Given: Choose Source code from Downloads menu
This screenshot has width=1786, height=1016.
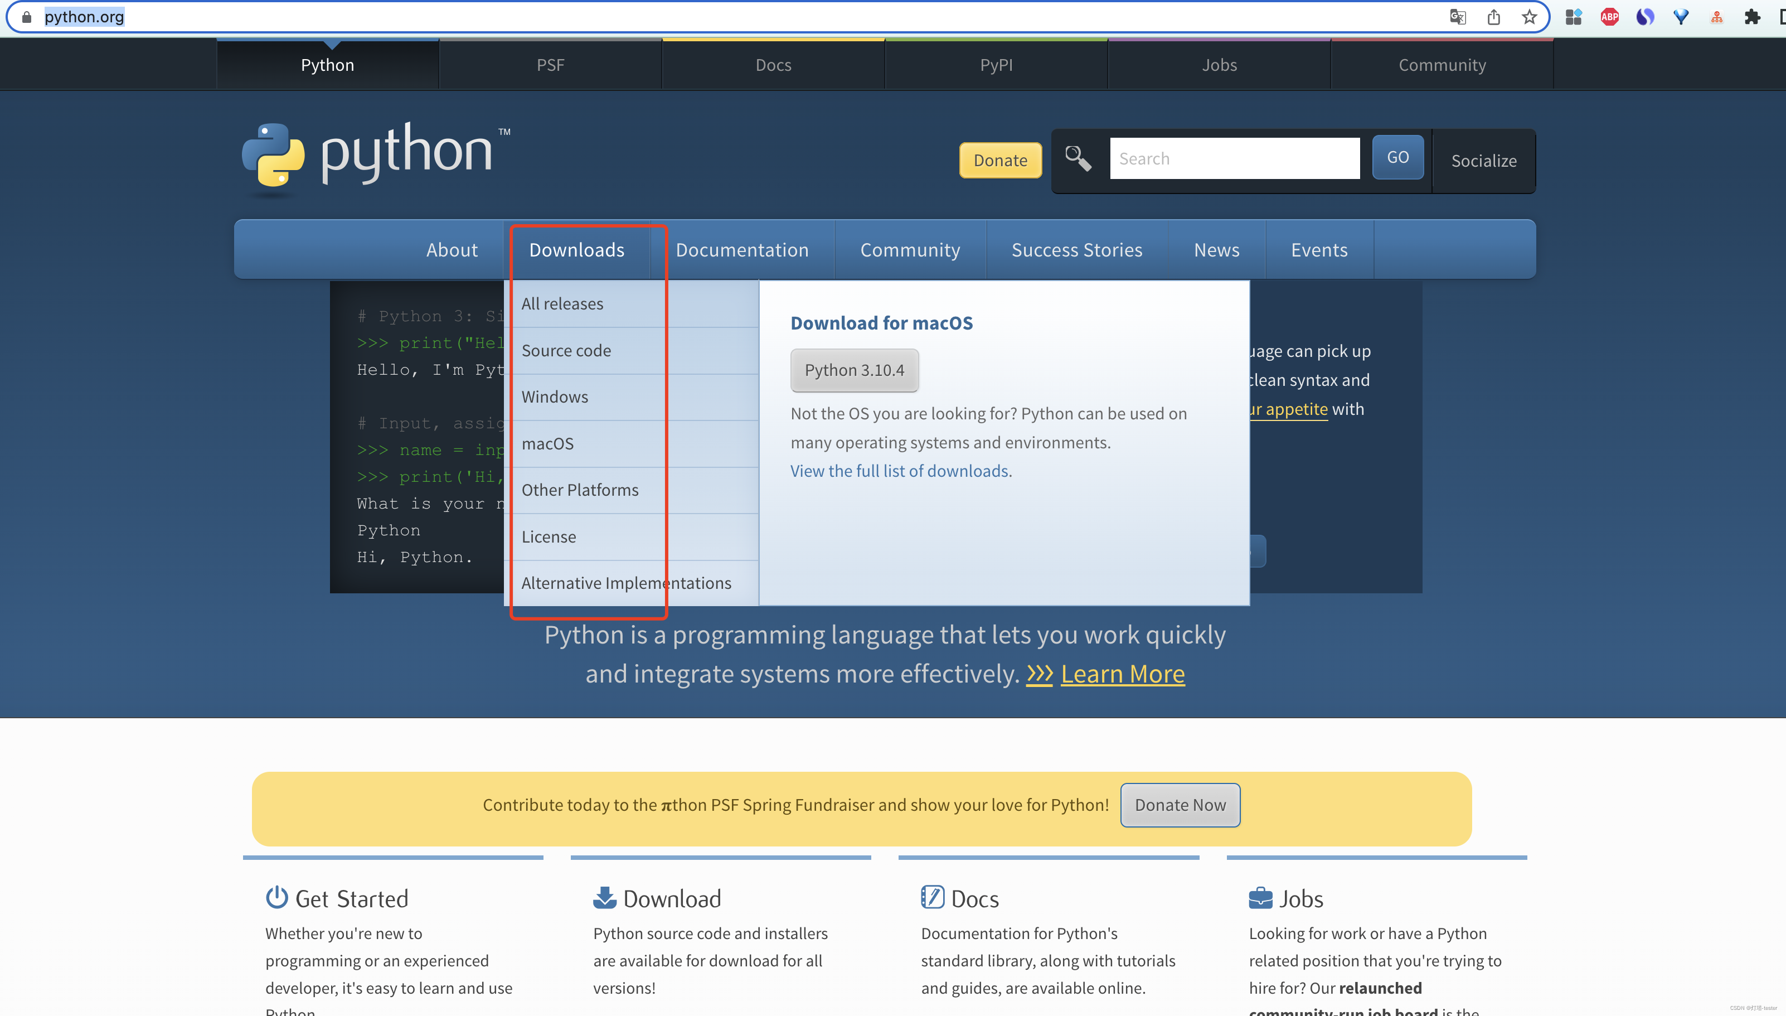Looking at the screenshot, I should [566, 350].
